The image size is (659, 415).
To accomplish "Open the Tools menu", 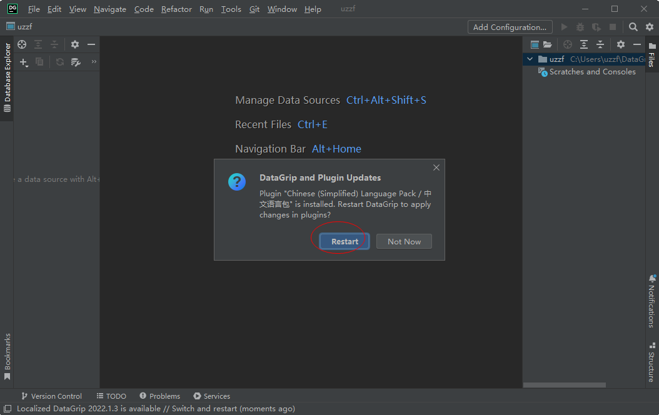I will tap(231, 9).
